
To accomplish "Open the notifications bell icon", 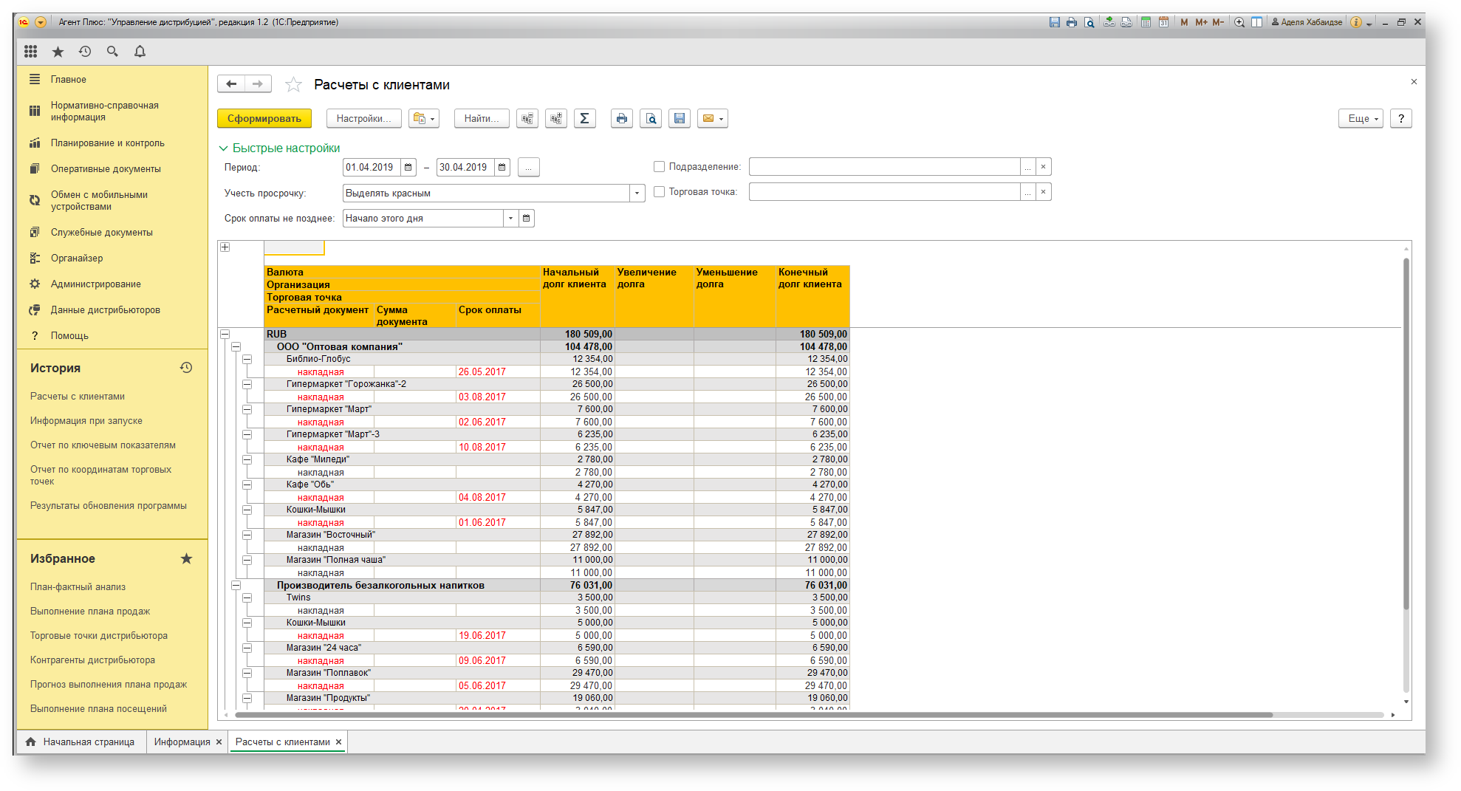I will pyautogui.click(x=140, y=51).
